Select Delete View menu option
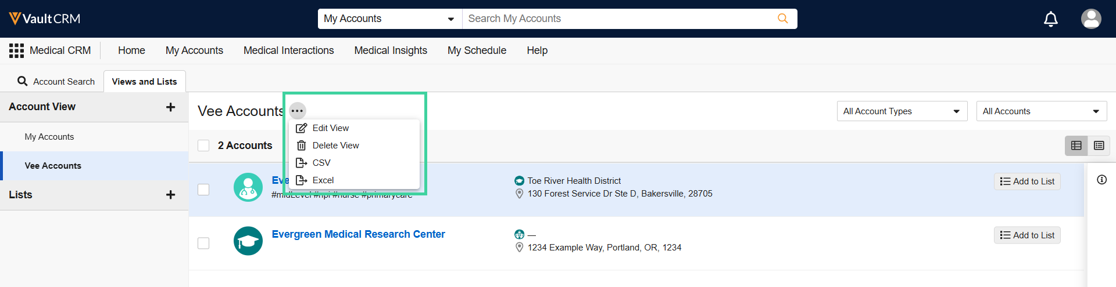 tap(335, 146)
